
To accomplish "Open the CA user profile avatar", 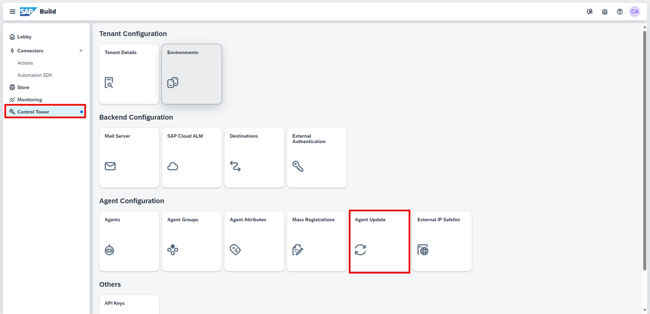I will (x=635, y=12).
